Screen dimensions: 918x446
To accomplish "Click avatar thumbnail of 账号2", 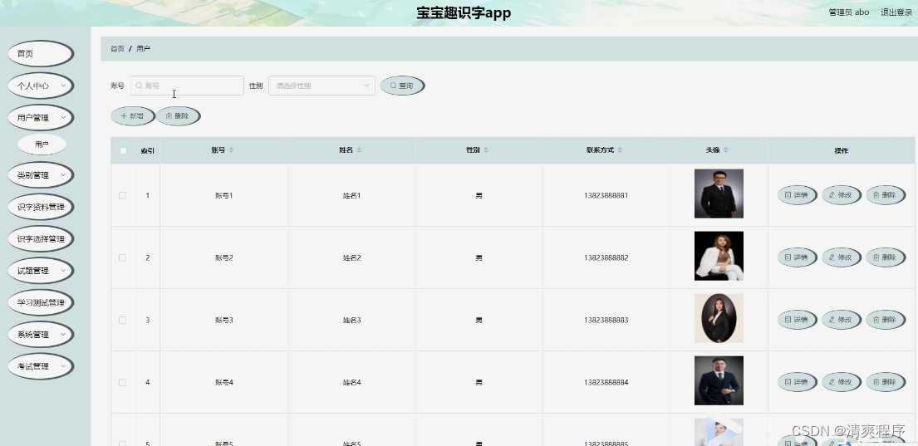I will (719, 256).
